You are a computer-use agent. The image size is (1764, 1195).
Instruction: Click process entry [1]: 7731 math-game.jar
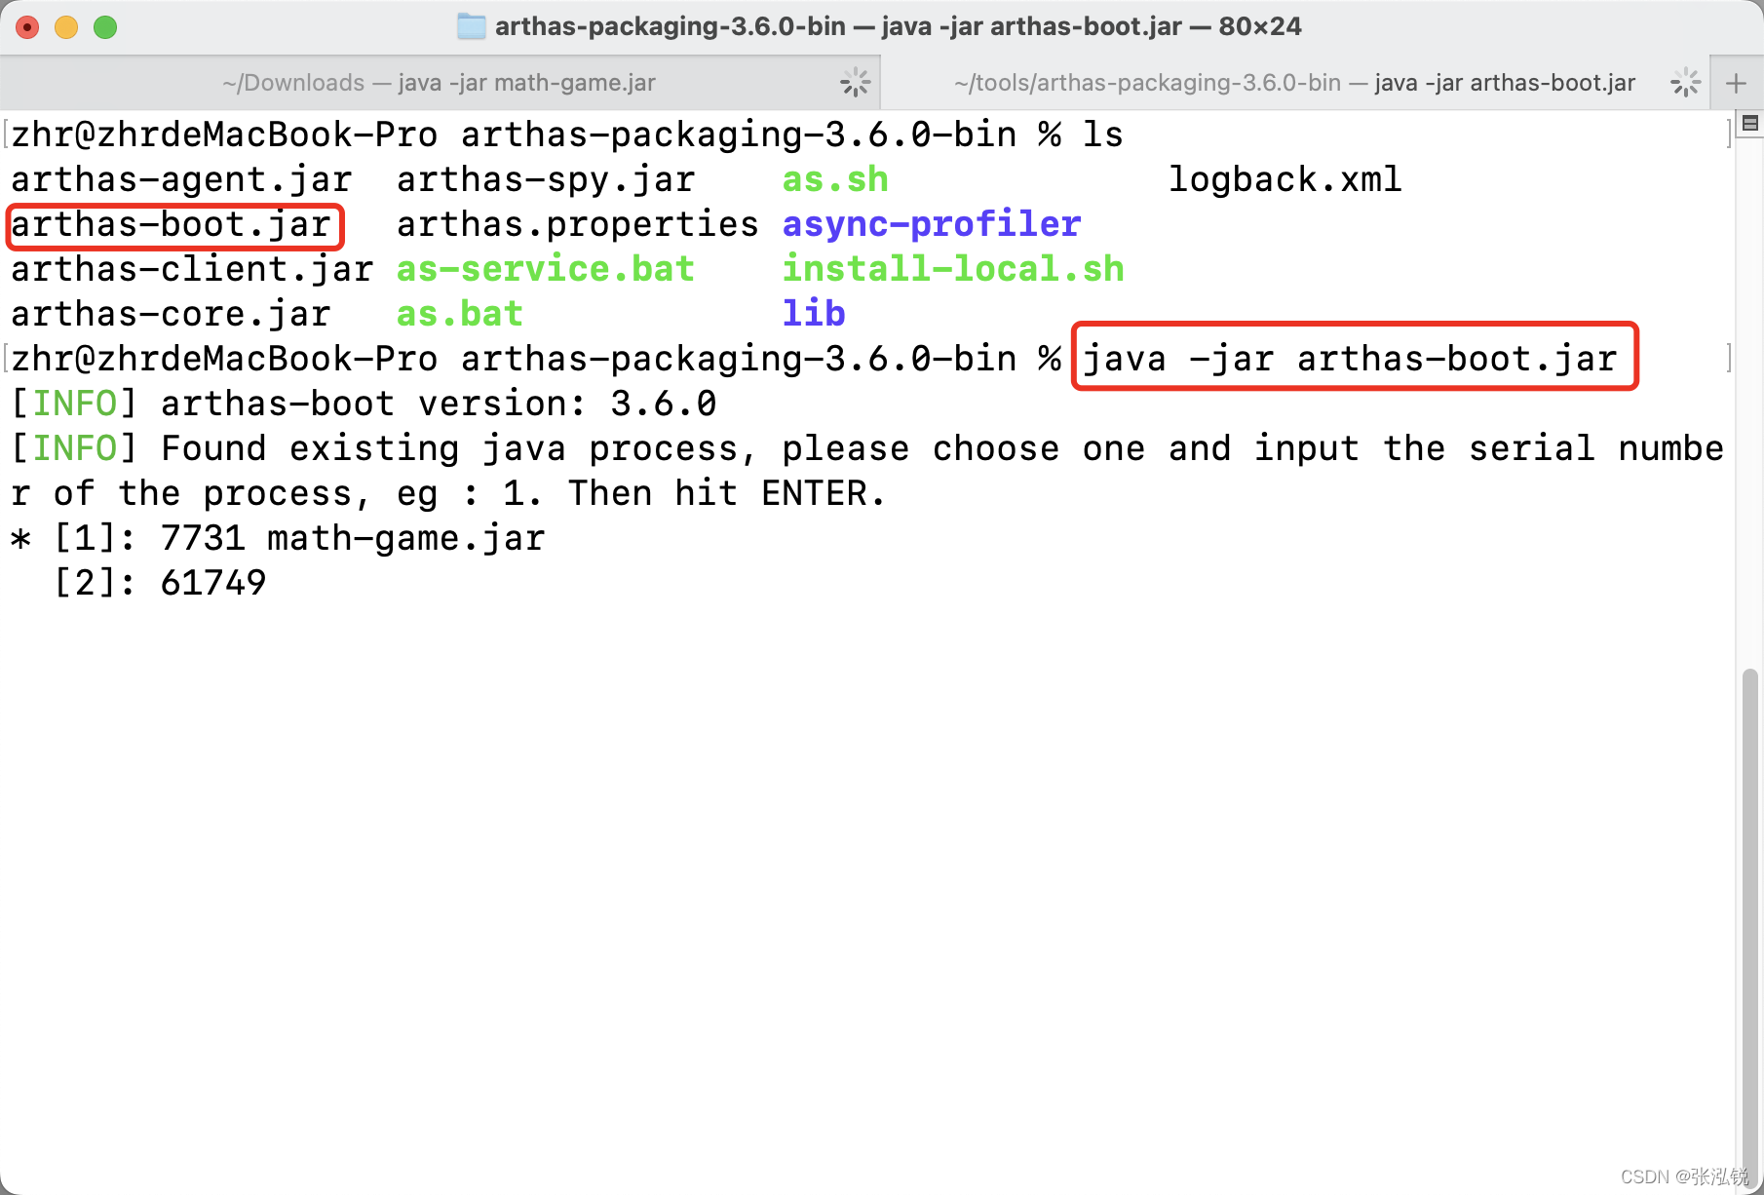point(278,539)
